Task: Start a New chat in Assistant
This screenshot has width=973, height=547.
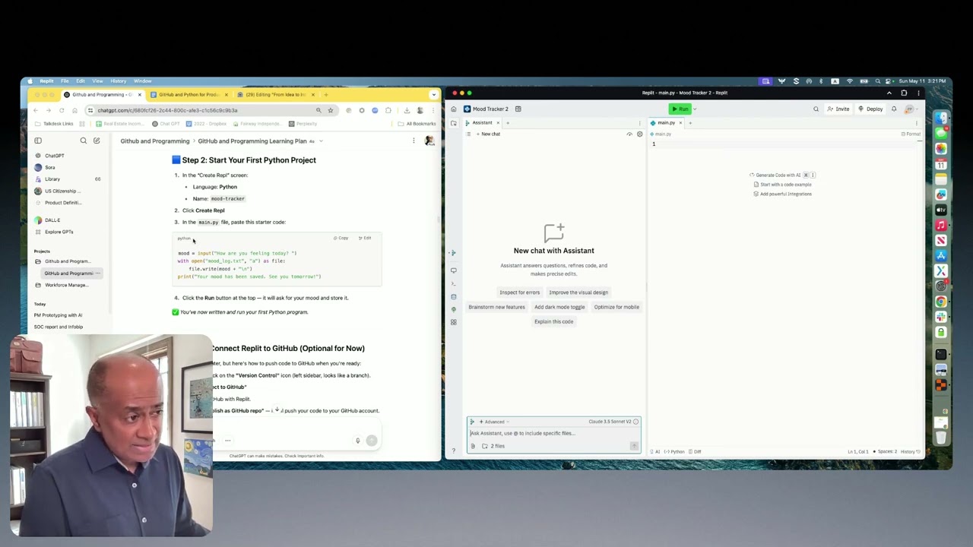Action: 488,134
